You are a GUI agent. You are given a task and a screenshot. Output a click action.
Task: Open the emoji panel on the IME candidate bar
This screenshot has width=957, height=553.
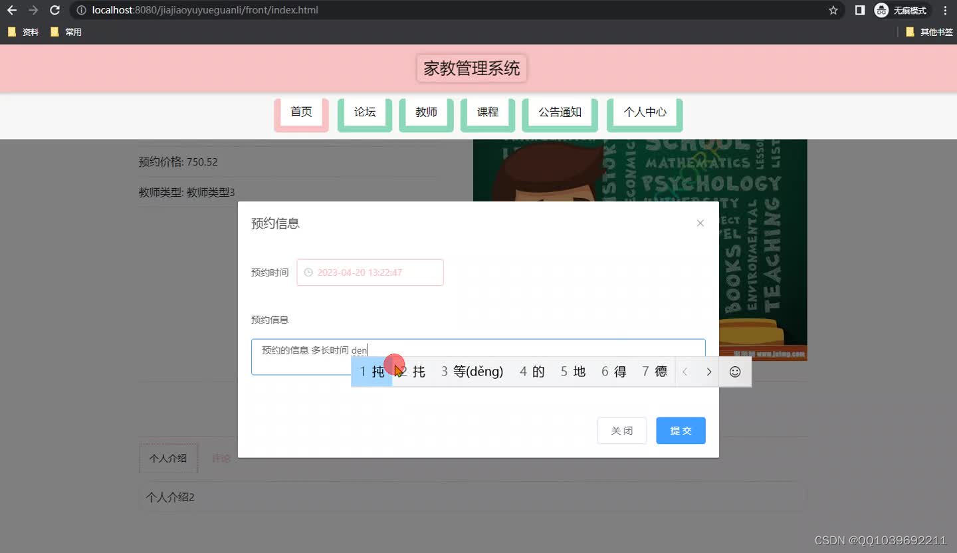[x=735, y=372]
